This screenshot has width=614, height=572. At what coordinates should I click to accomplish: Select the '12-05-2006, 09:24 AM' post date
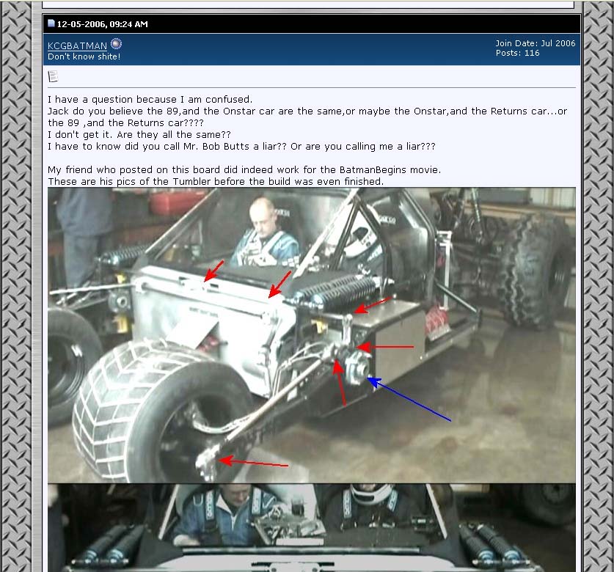tap(103, 24)
